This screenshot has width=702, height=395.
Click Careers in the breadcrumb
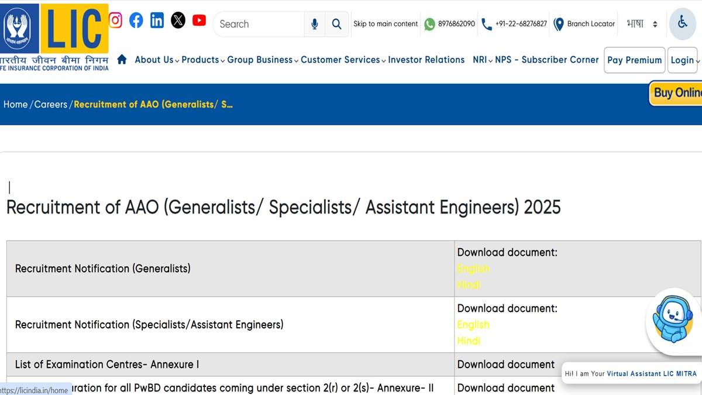click(x=51, y=104)
